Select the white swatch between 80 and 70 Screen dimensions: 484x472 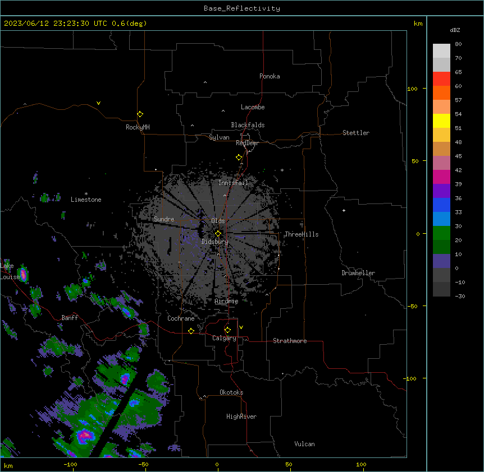[x=441, y=50]
